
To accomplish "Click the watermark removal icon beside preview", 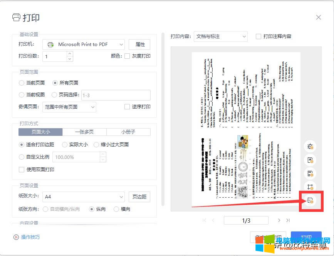I will [310, 146].
